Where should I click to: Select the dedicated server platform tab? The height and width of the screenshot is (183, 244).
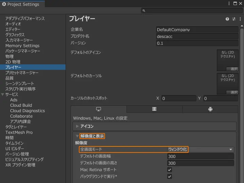pyautogui.click(x=154, y=109)
